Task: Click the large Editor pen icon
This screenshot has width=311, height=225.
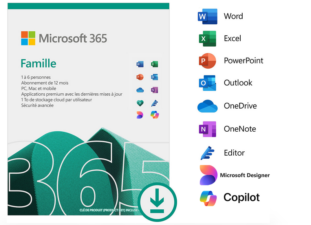Action: 207,152
